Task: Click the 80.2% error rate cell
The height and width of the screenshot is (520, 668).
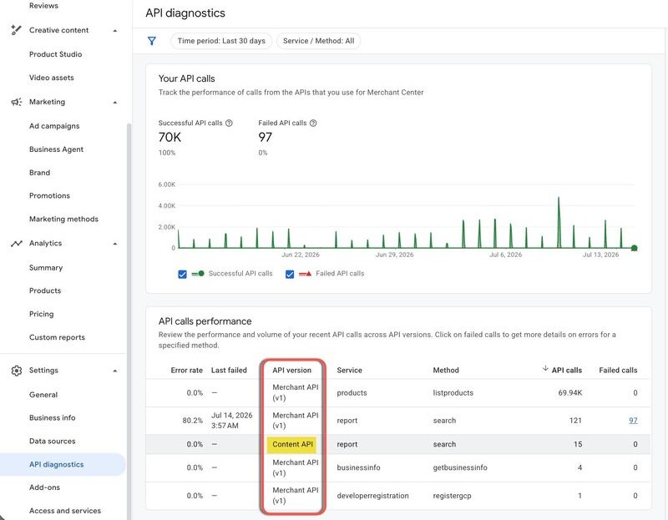Action: pos(193,421)
